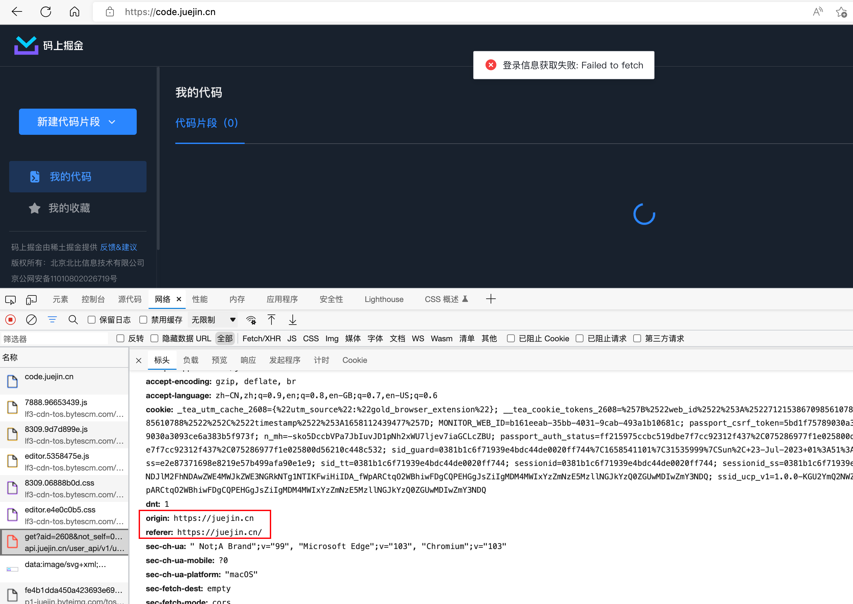Viewport: 853px width, 604px height.
Task: Switch to the 控制台 DevTools tab
Action: pyautogui.click(x=93, y=299)
